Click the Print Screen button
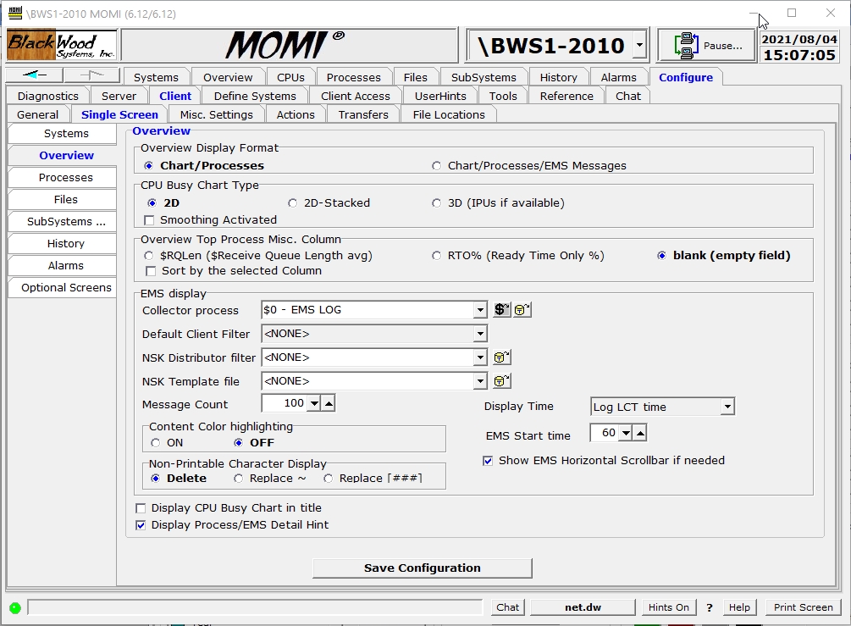Screen dimensions: 851x626 803,607
